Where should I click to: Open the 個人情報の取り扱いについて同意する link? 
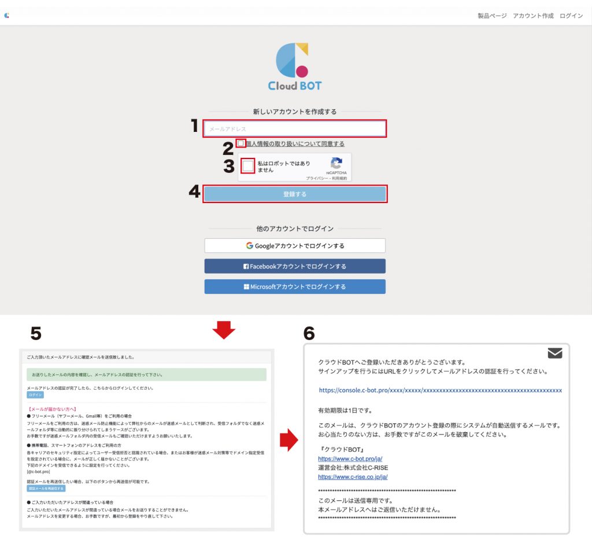click(295, 144)
